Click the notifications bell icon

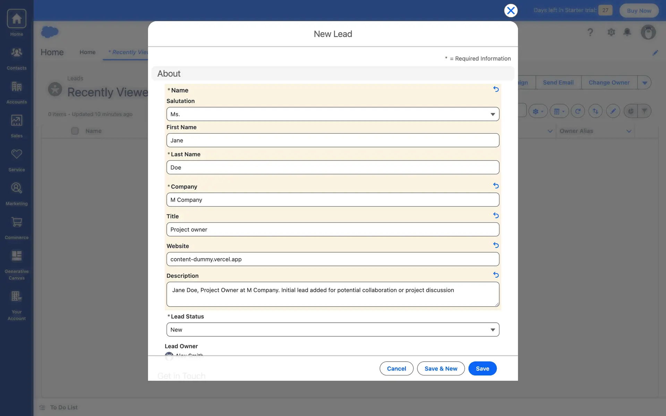(627, 32)
